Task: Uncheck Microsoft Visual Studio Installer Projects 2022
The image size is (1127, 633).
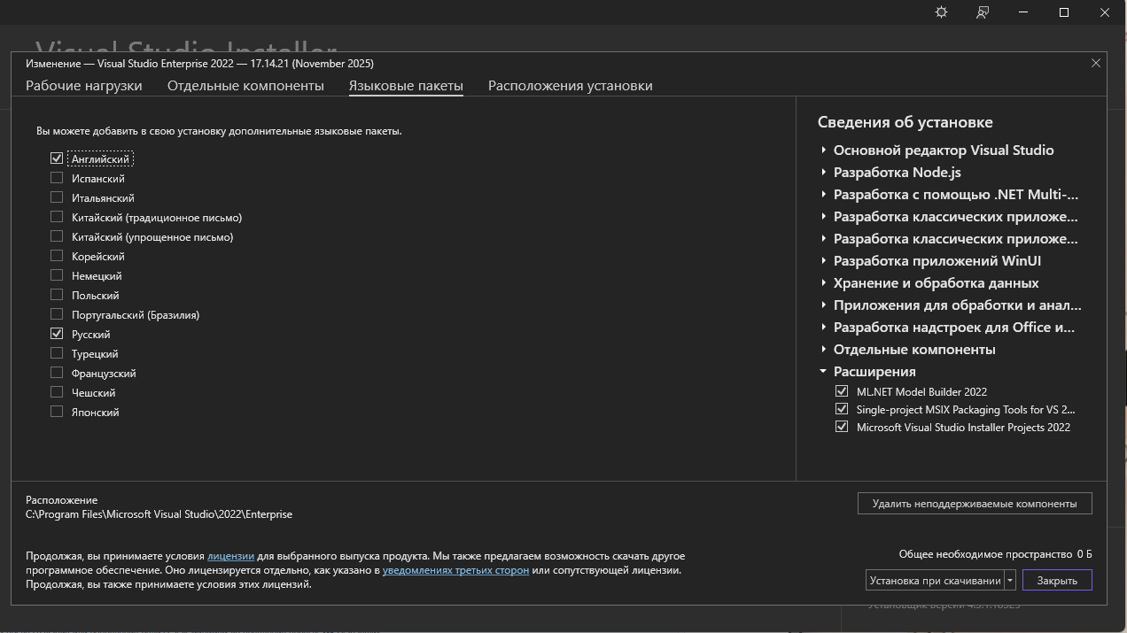Action: point(842,427)
